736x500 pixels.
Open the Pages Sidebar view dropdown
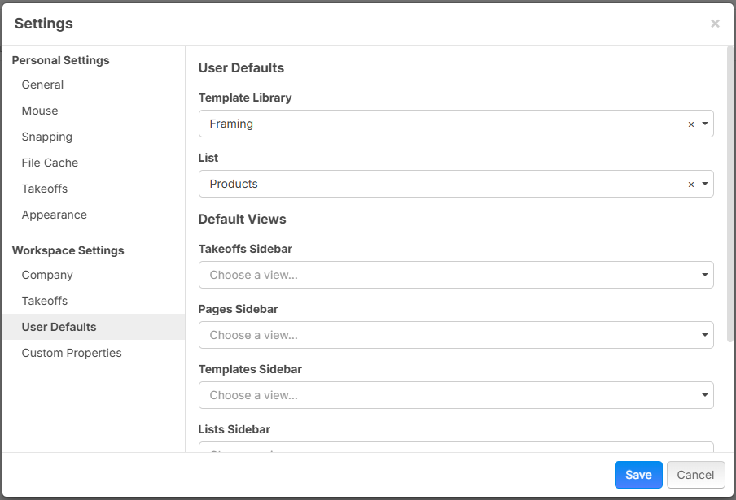(456, 335)
